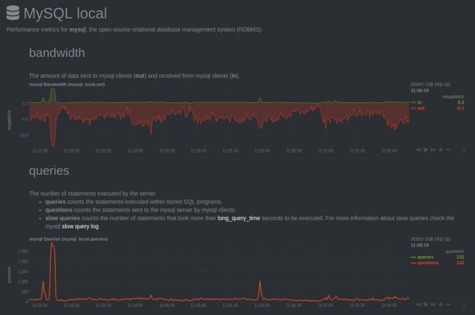Image resolution: width=475 pixels, height=315 pixels.
Task: Click the 'megabits/s' unit label in legend
Action: tap(453, 97)
